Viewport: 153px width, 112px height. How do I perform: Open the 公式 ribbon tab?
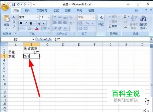[x=56, y=10]
